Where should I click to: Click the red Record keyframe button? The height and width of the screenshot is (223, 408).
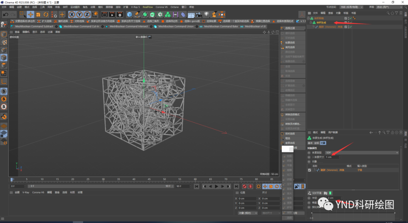click(x=244, y=186)
